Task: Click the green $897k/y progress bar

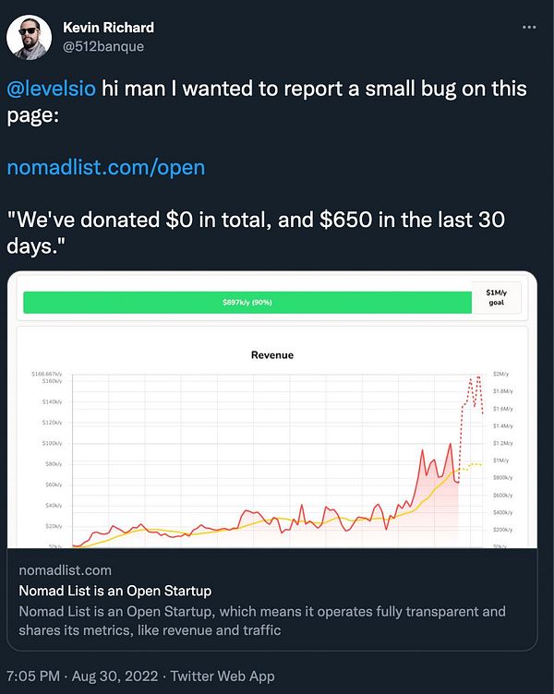Action: tap(247, 302)
